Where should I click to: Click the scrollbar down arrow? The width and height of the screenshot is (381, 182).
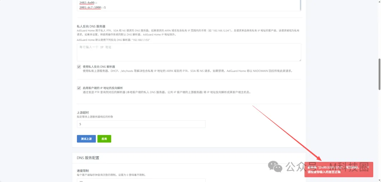(379, 180)
